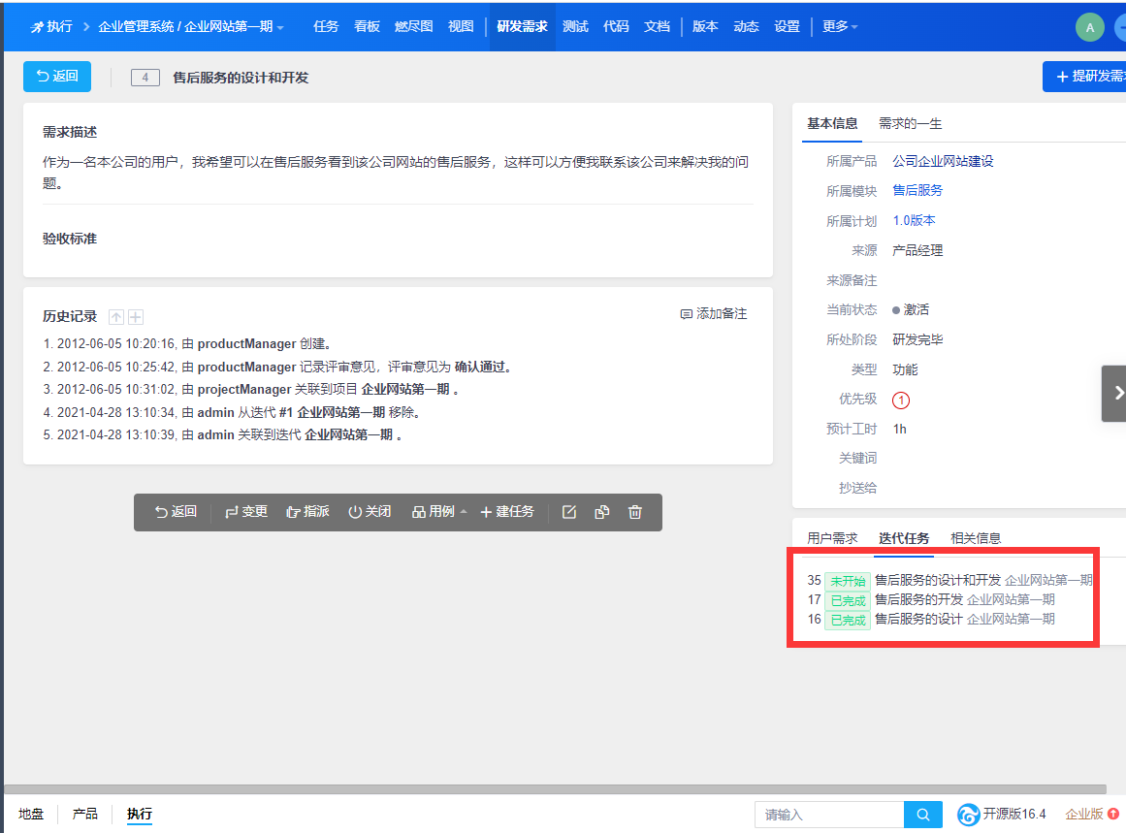
Task: Click 关闭 in the action toolbar
Action: coord(370,512)
